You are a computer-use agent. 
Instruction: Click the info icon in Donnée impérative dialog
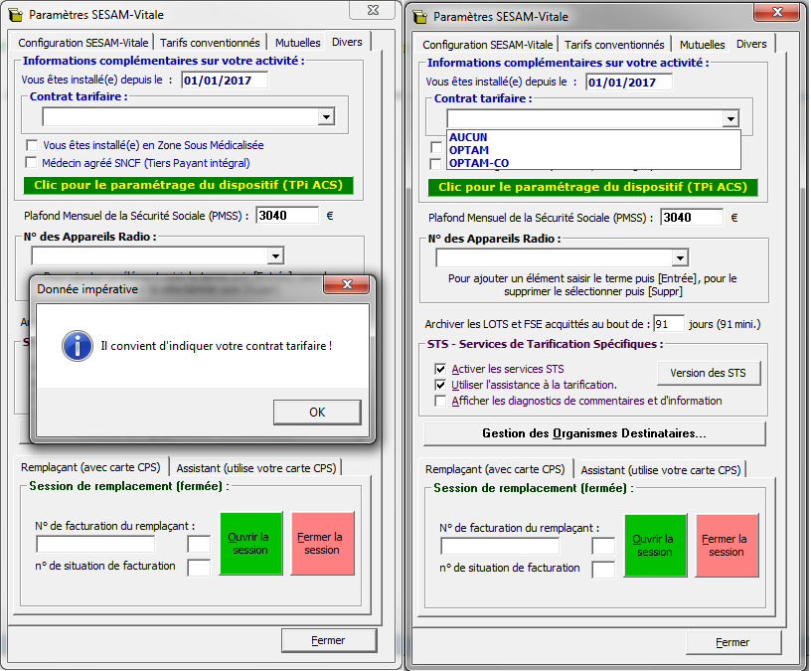(x=78, y=346)
